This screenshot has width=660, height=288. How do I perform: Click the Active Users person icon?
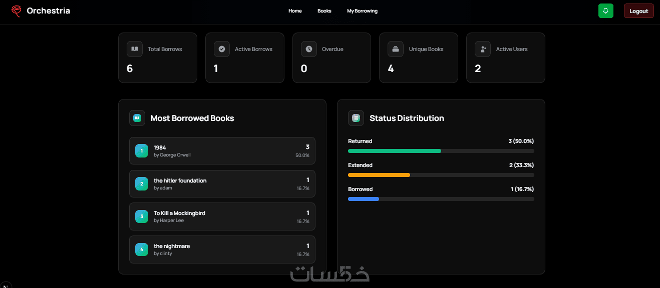tap(483, 49)
